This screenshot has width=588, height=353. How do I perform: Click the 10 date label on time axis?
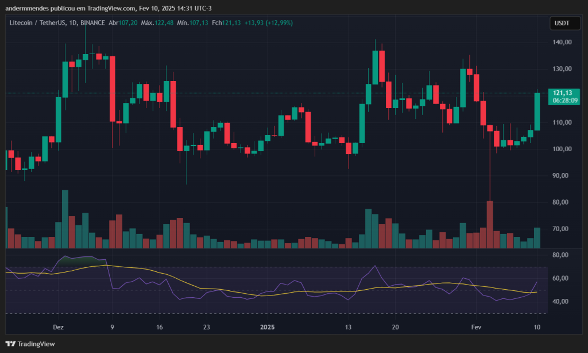pyautogui.click(x=537, y=327)
